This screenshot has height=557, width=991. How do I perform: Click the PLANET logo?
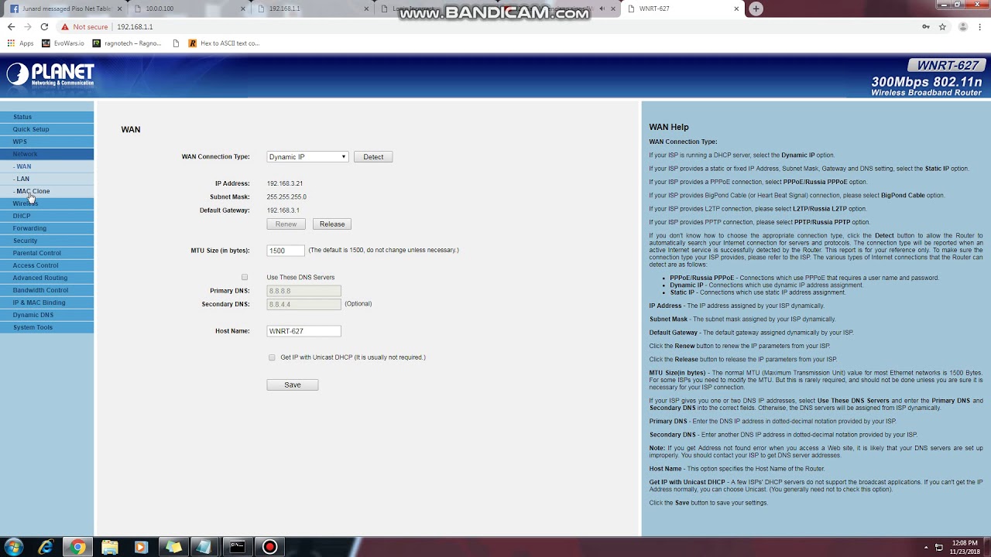[x=50, y=74]
